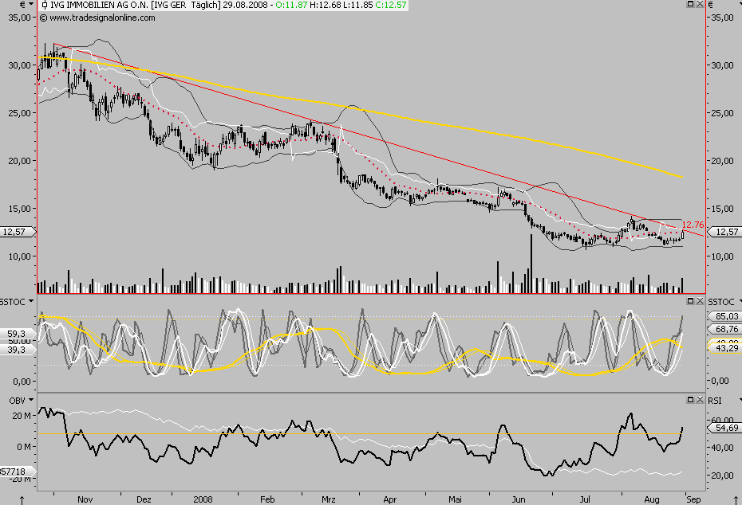The width and height of the screenshot is (742, 505).
Task: Click the 2008 label on the time axis
Action: (x=203, y=499)
